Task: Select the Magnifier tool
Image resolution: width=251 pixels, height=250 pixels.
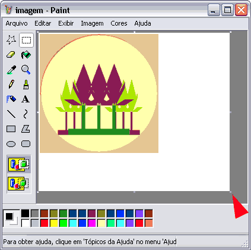Action: (x=26, y=70)
